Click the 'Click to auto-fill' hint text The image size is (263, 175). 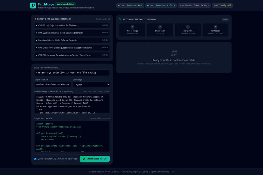[x=103, y=19]
